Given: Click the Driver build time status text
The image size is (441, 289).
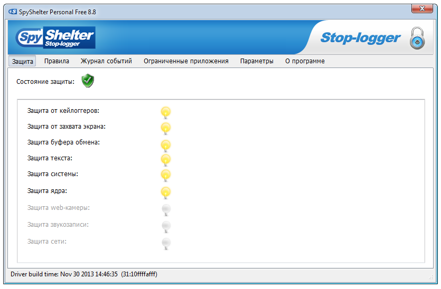Looking at the screenshot, I should point(84,274).
